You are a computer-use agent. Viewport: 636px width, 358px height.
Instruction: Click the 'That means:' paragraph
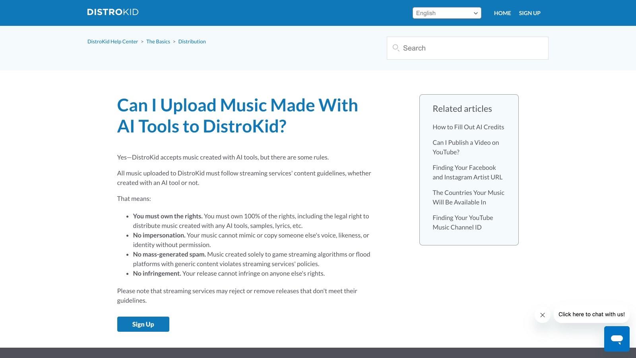coord(134,198)
